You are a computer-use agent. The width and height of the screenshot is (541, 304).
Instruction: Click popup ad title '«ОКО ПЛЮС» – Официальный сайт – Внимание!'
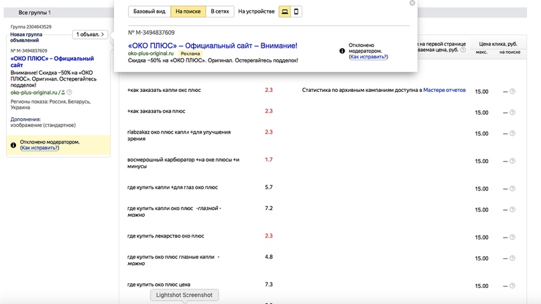[213, 46]
